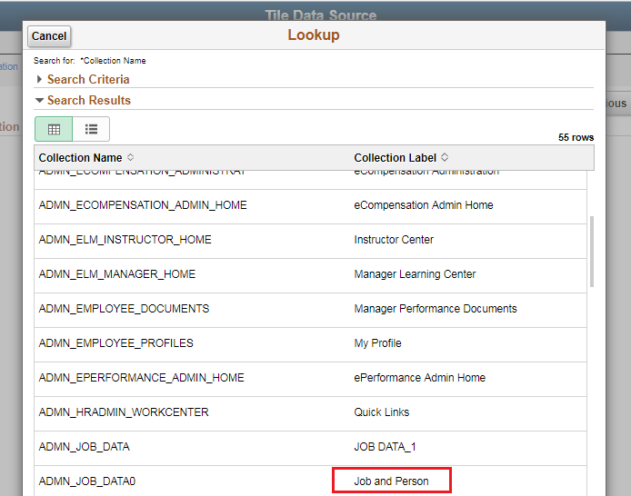This screenshot has width=631, height=496.
Task: Select ADMN_EMPLOYEE_PROFILES row
Action: [x=115, y=343]
